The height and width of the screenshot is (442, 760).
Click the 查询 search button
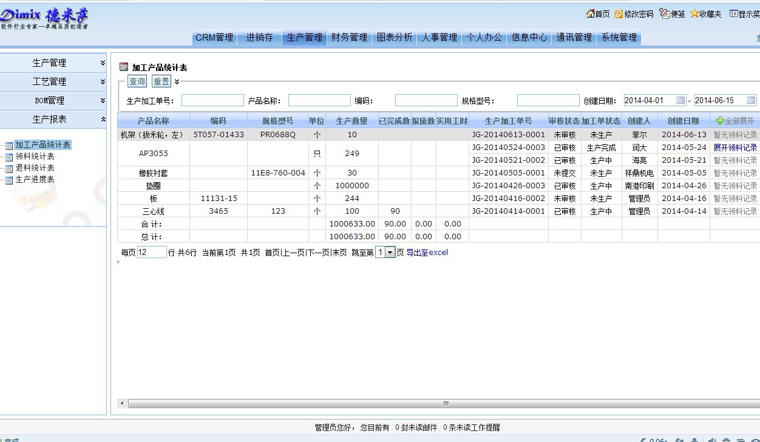(137, 81)
